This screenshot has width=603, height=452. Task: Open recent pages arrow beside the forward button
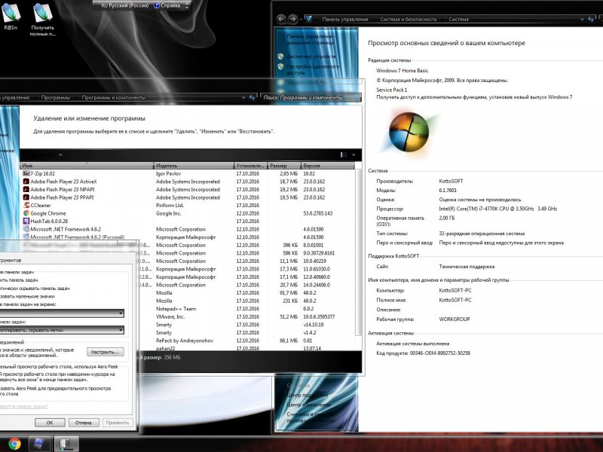pos(301,18)
